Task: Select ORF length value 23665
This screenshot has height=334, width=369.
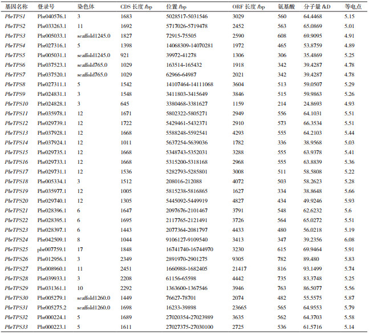Action: point(243,307)
